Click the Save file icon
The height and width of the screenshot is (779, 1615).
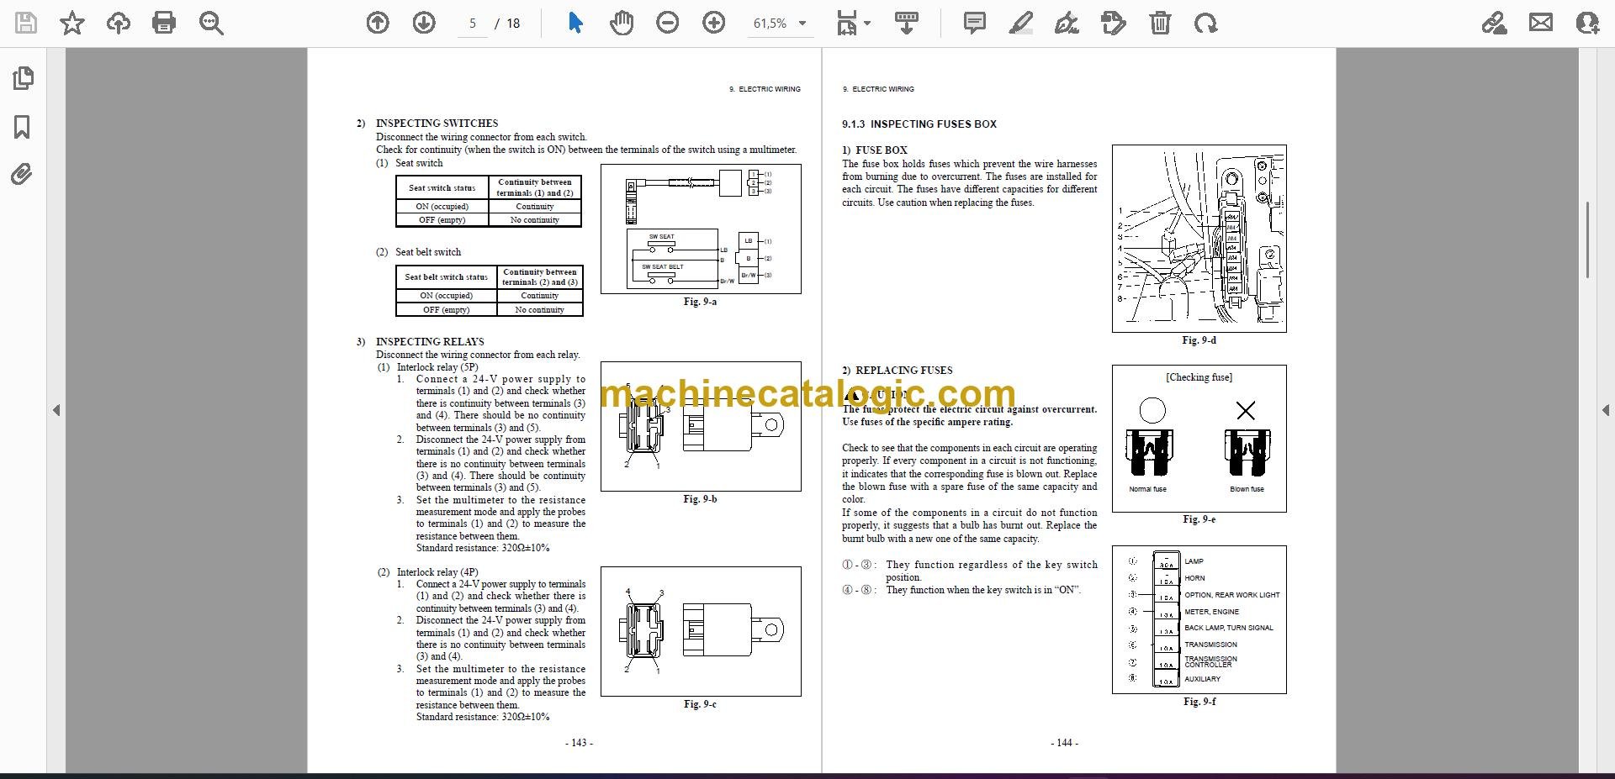pyautogui.click(x=26, y=23)
